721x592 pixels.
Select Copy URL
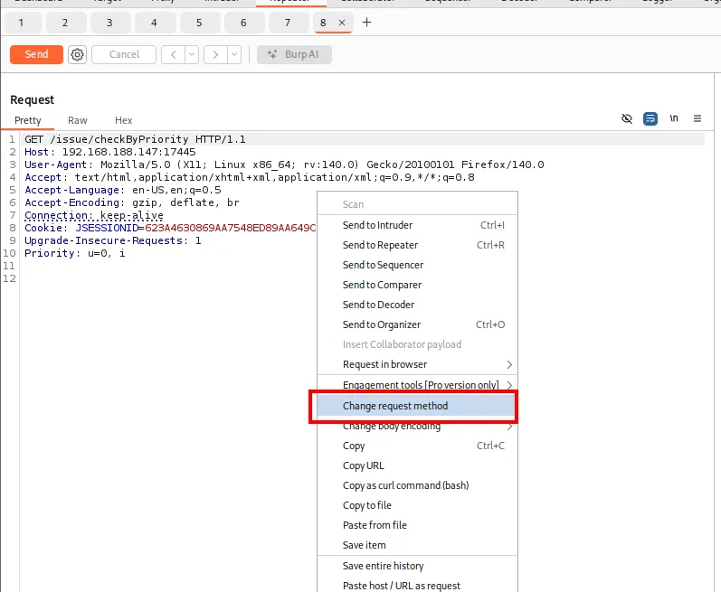[x=418, y=465]
